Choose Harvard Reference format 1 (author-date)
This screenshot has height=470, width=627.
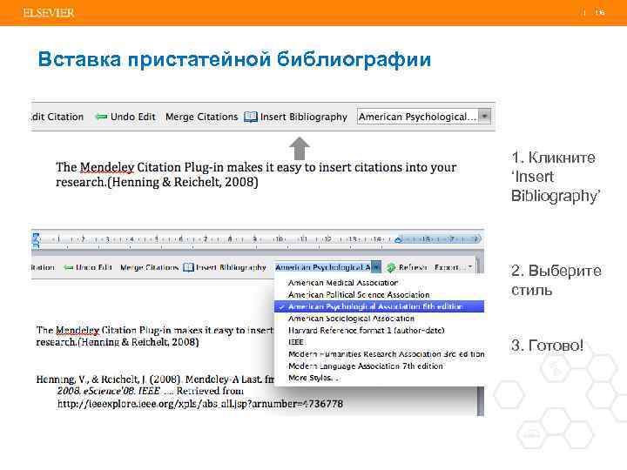click(367, 331)
